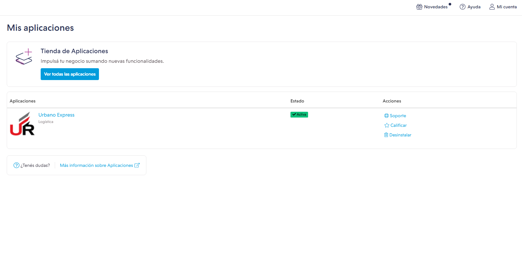Click the external link icon after Aplicaciones
The image size is (522, 277).
137,165
